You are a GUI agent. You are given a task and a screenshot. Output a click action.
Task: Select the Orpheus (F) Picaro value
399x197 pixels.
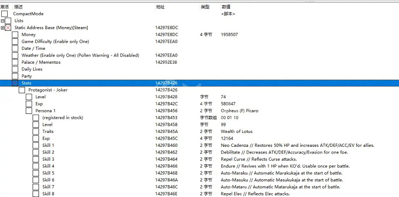point(239,111)
